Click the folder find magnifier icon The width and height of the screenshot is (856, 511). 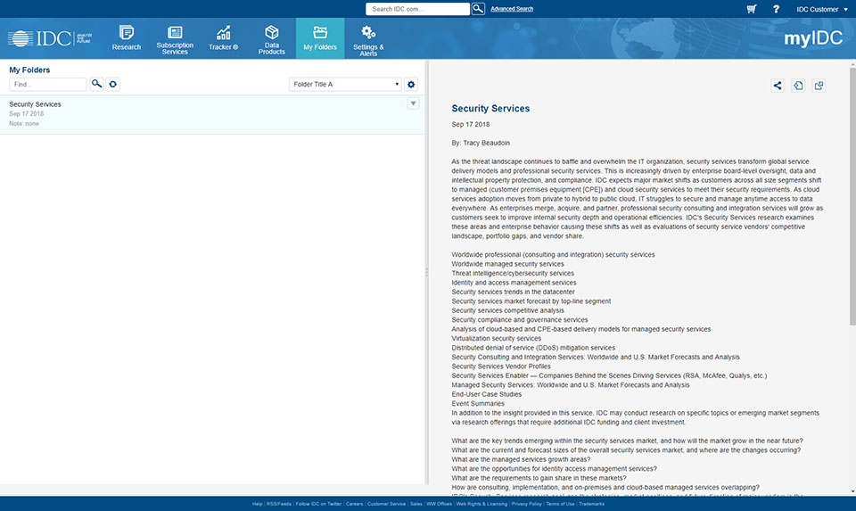point(96,84)
